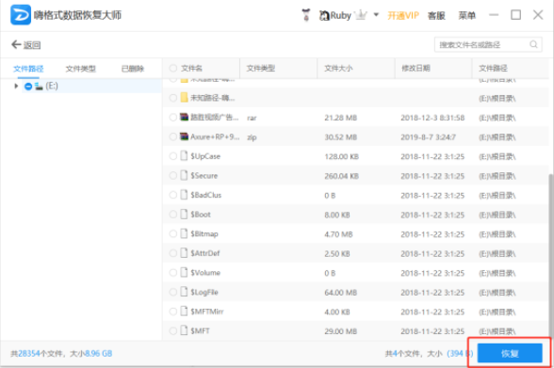
Task: Switch to the 文件类型 tab
Action: click(81, 69)
